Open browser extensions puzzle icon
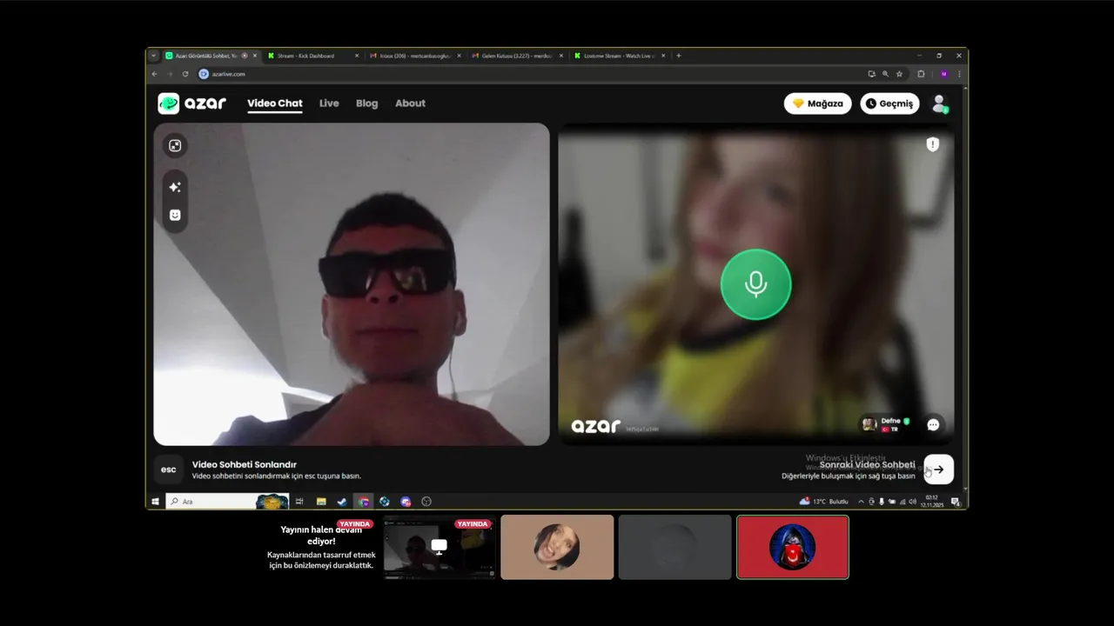1114x626 pixels. [x=922, y=74]
